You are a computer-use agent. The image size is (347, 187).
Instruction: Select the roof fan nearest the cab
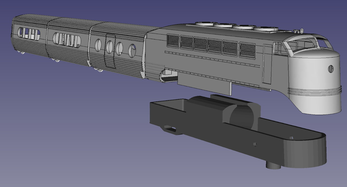click(266, 28)
